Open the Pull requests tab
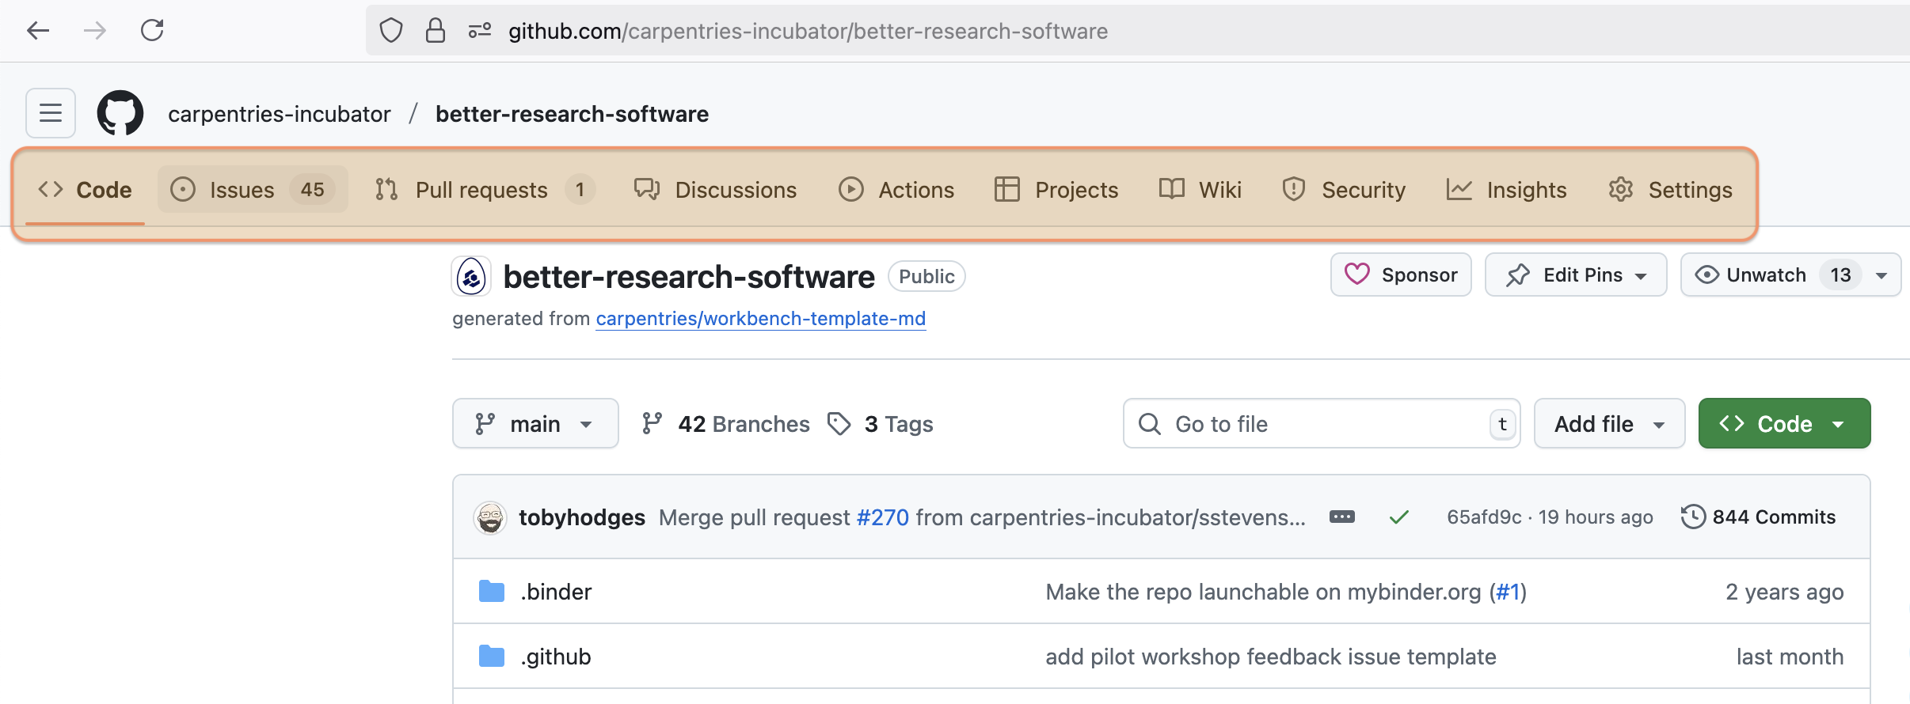1910x704 pixels. click(x=483, y=190)
